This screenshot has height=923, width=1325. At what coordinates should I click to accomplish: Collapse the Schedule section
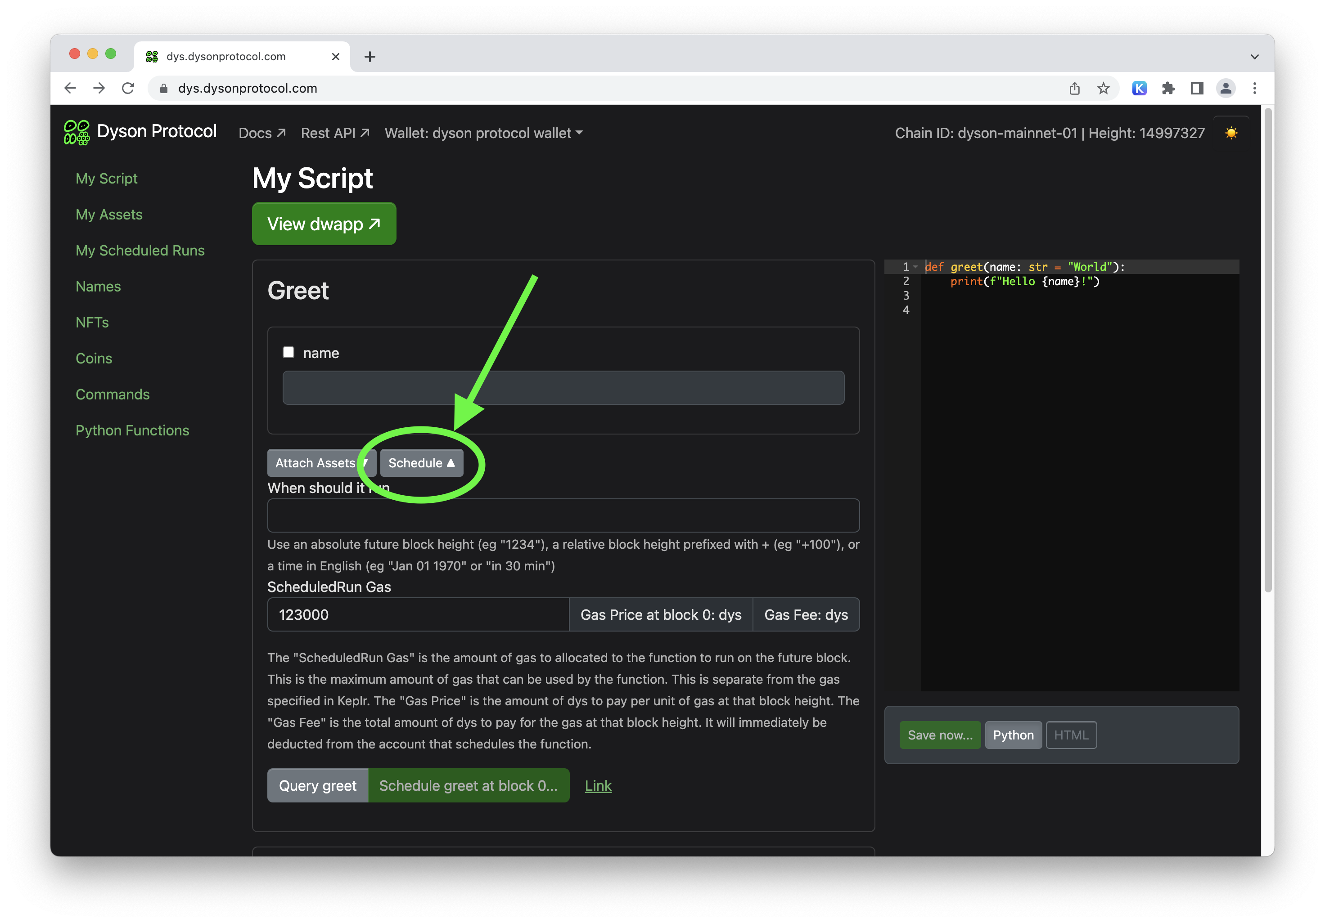(x=421, y=463)
